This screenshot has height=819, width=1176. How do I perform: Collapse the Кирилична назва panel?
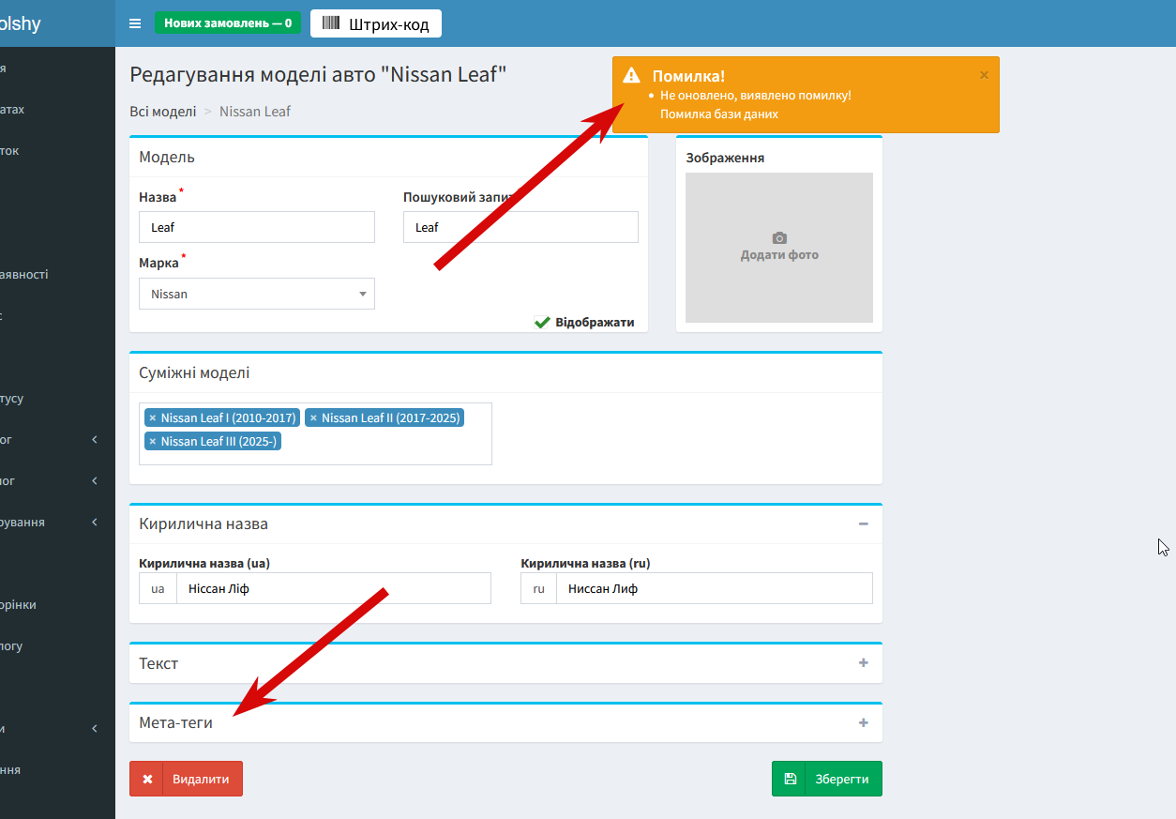[864, 523]
